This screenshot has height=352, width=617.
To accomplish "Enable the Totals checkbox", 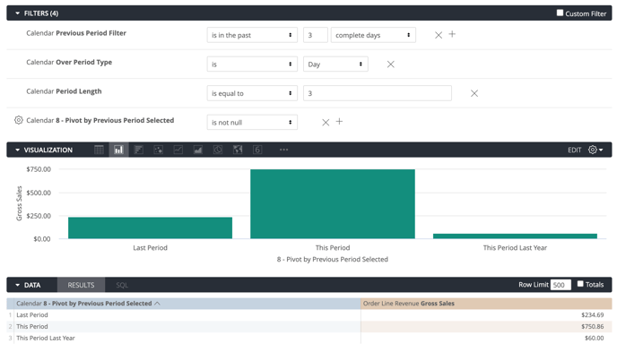I will 580,284.
